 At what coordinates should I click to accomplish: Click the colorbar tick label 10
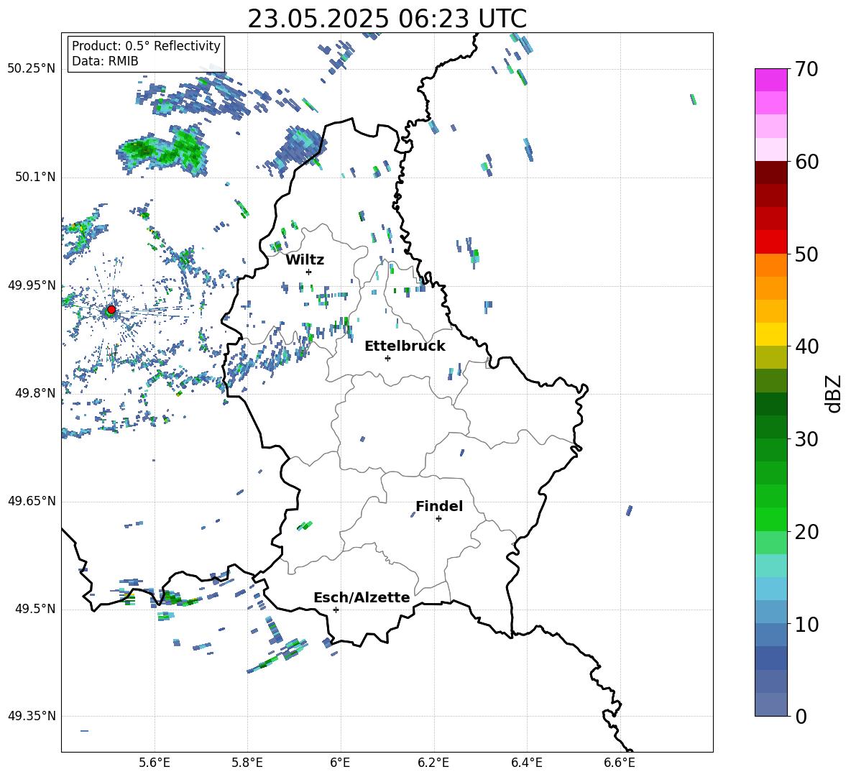coord(807,624)
